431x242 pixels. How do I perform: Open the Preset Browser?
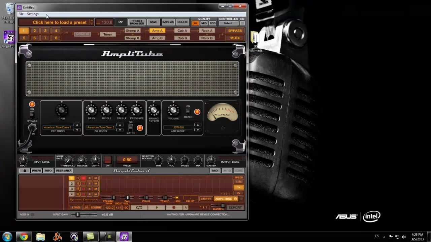click(x=137, y=22)
